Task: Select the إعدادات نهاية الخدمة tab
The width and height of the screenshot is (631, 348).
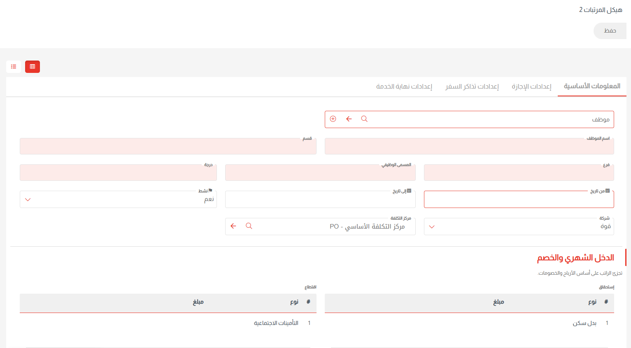Action: (x=405, y=86)
